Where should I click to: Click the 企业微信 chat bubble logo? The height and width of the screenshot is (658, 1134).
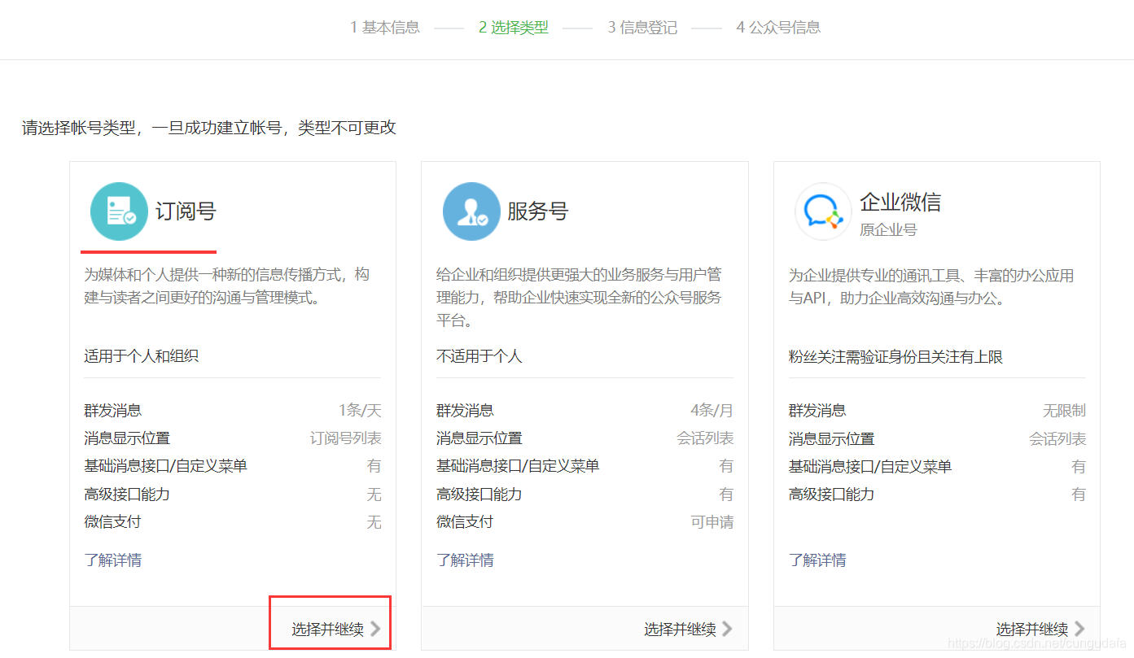pyautogui.click(x=823, y=211)
